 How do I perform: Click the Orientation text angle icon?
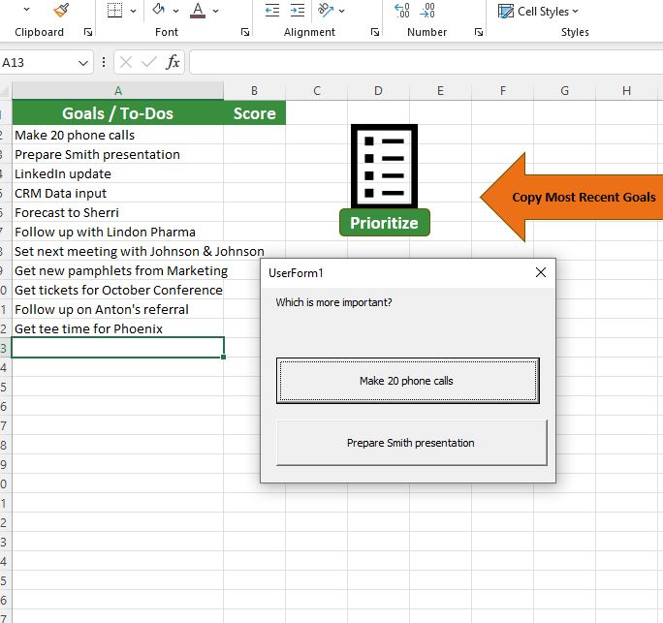pyautogui.click(x=327, y=11)
